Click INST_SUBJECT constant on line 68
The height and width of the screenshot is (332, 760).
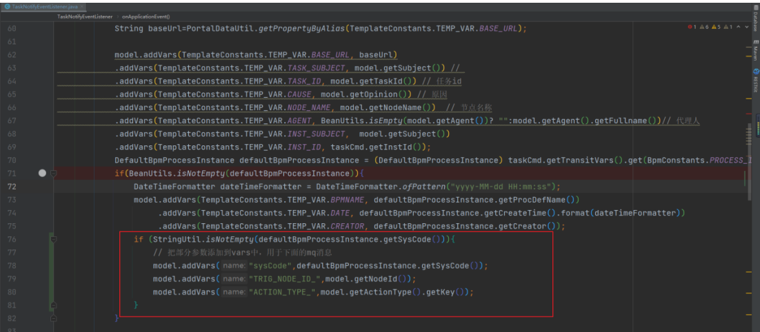(x=317, y=134)
